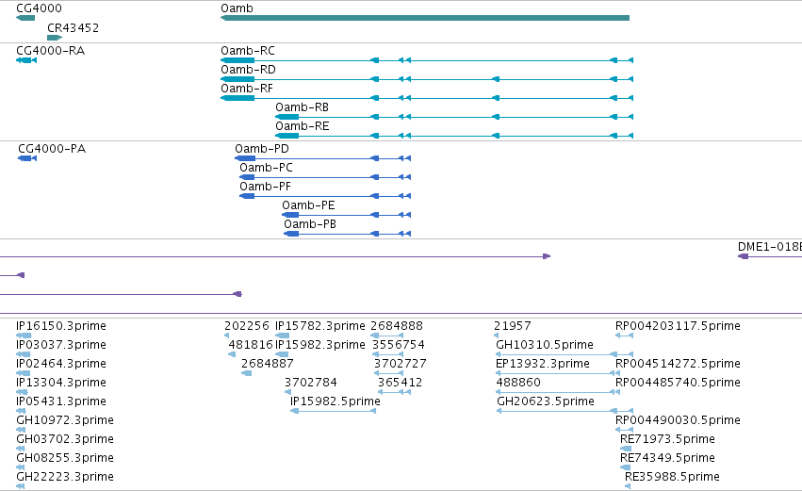Select transcript Oamb-RD

[x=248, y=70]
